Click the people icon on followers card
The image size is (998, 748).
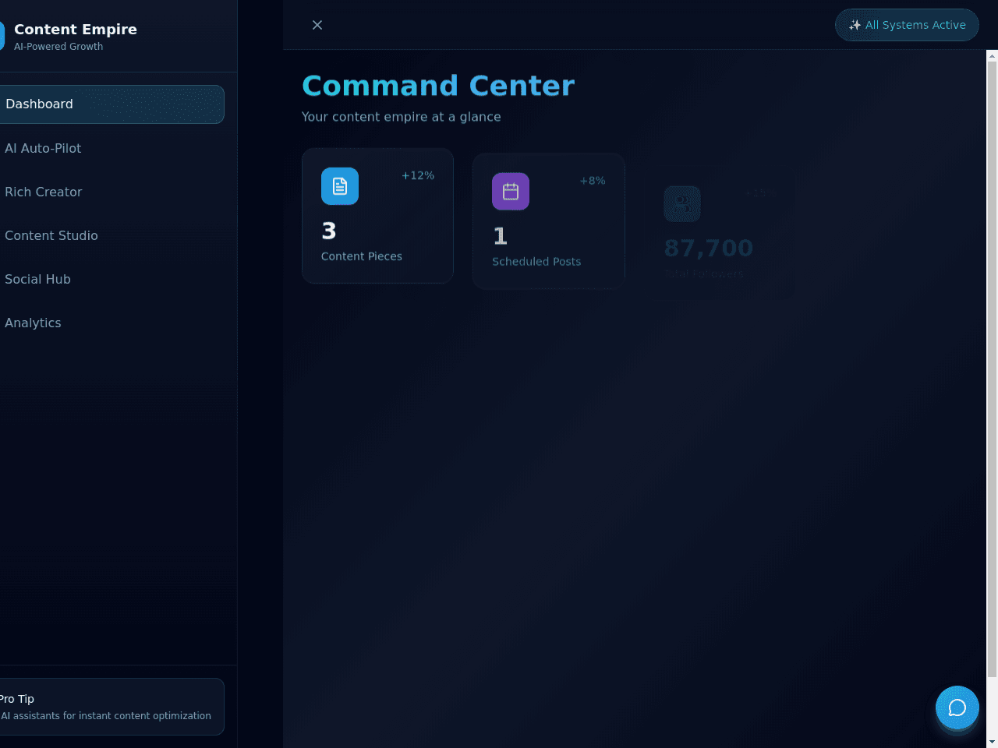[682, 204]
